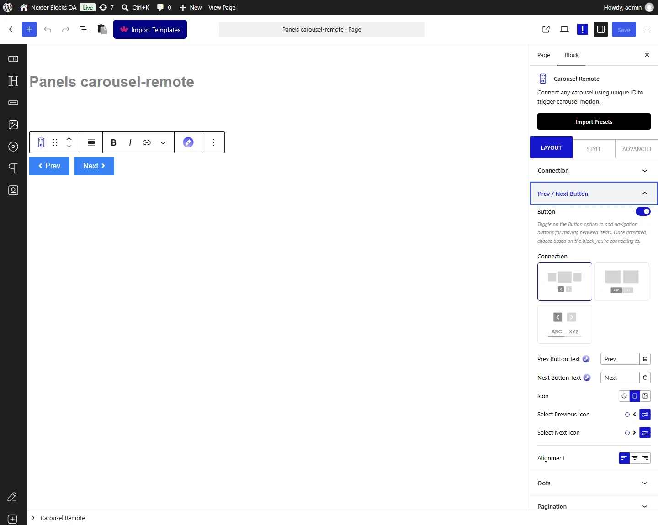This screenshot has width=658, height=525.
Task: Open the Select Previous Icon picker
Action: point(645,415)
